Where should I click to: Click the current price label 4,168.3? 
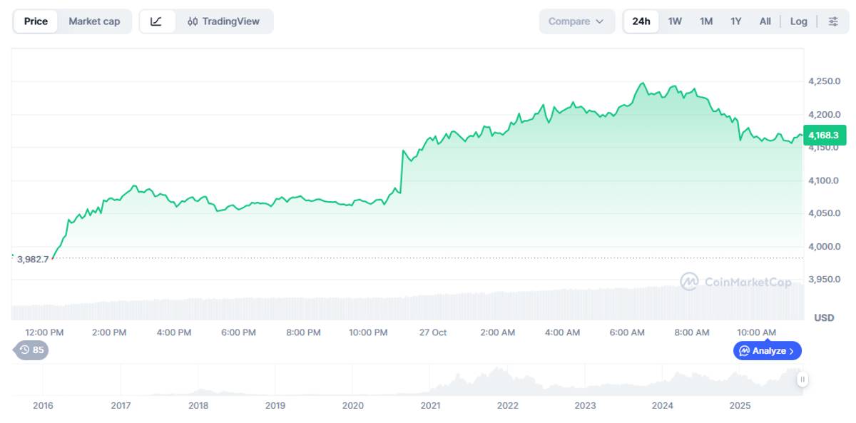tap(825, 135)
